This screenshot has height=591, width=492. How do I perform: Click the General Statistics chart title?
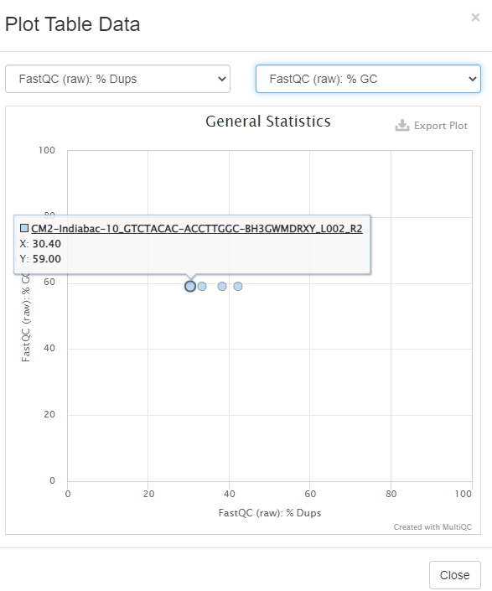pos(268,122)
